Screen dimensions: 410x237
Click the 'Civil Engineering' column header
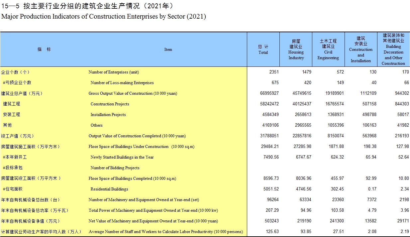tap(328, 50)
